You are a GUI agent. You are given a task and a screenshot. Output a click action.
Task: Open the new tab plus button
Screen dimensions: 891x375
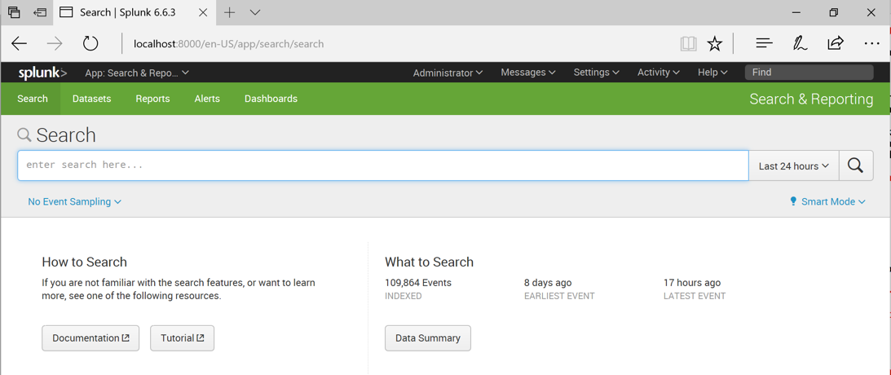[230, 12]
